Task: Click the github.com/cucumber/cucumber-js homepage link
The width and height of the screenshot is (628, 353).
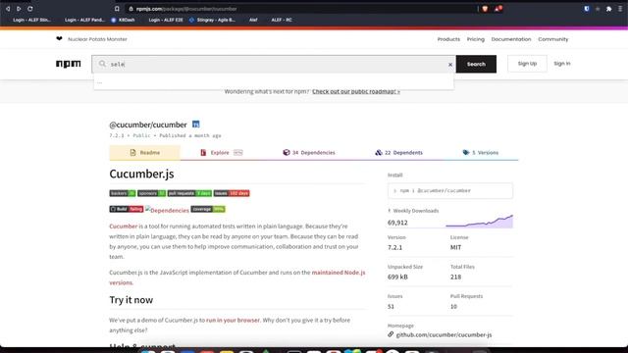Action: [x=444, y=334]
